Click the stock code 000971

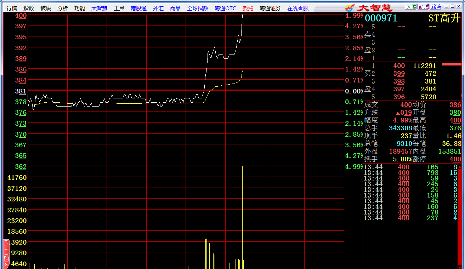click(381, 18)
